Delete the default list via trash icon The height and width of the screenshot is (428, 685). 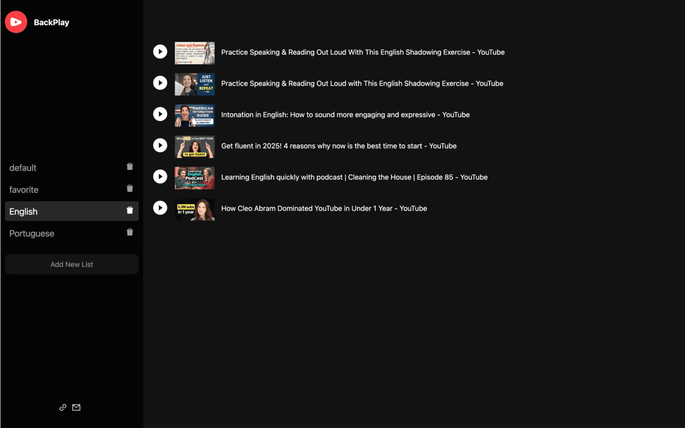point(130,167)
